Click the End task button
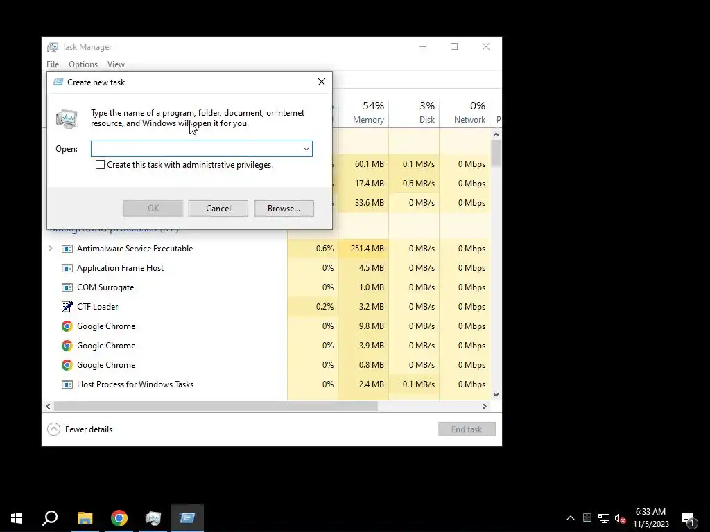This screenshot has width=710, height=532. tap(467, 429)
